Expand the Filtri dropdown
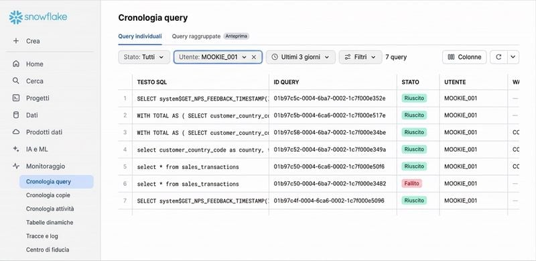The width and height of the screenshot is (536, 261). point(360,57)
